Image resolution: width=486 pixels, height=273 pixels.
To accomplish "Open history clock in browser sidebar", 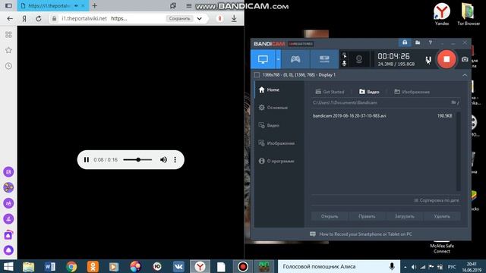I will [x=8, y=66].
